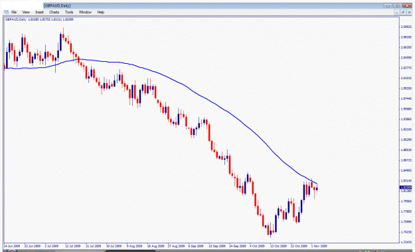The image size is (415, 252).
Task: Open the Insert menu
Action: [39, 12]
